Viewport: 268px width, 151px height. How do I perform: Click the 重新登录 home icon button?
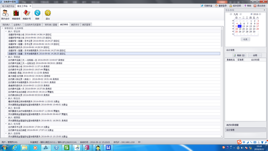pos(221,5)
